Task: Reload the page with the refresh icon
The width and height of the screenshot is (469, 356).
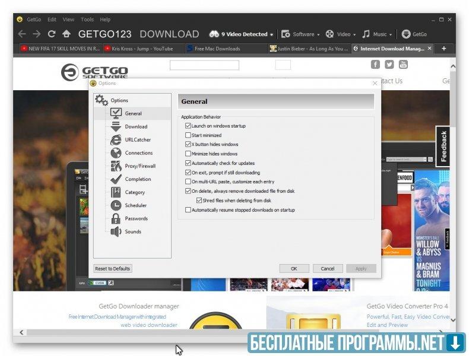Action: pos(52,34)
